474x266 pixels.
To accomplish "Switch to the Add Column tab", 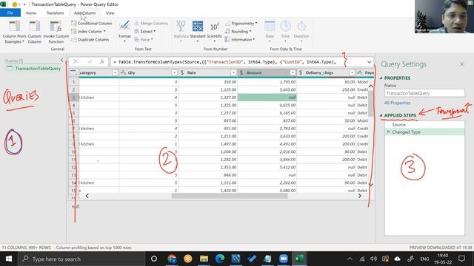I will click(85, 13).
